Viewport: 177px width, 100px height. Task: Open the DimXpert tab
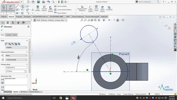click(27, 17)
